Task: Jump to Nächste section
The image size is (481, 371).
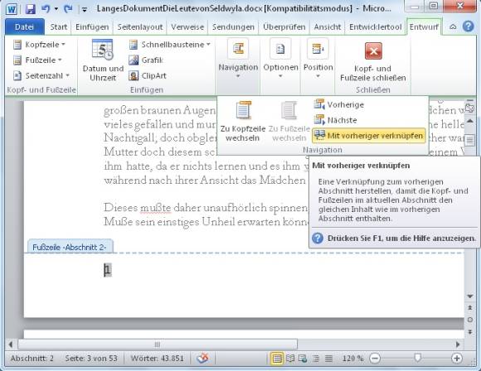Action: [335, 120]
